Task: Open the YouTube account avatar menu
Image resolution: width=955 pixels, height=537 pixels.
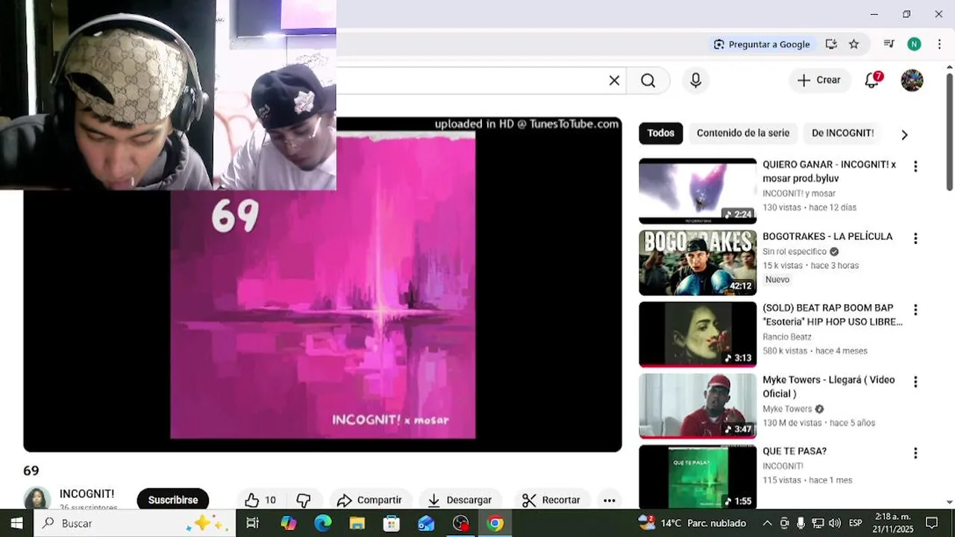Action: (x=912, y=80)
